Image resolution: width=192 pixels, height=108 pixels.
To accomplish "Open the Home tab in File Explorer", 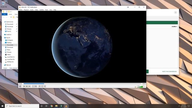I will [x=10, y=14].
